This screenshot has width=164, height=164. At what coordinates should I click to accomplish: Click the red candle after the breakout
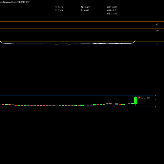[x=139, y=97]
